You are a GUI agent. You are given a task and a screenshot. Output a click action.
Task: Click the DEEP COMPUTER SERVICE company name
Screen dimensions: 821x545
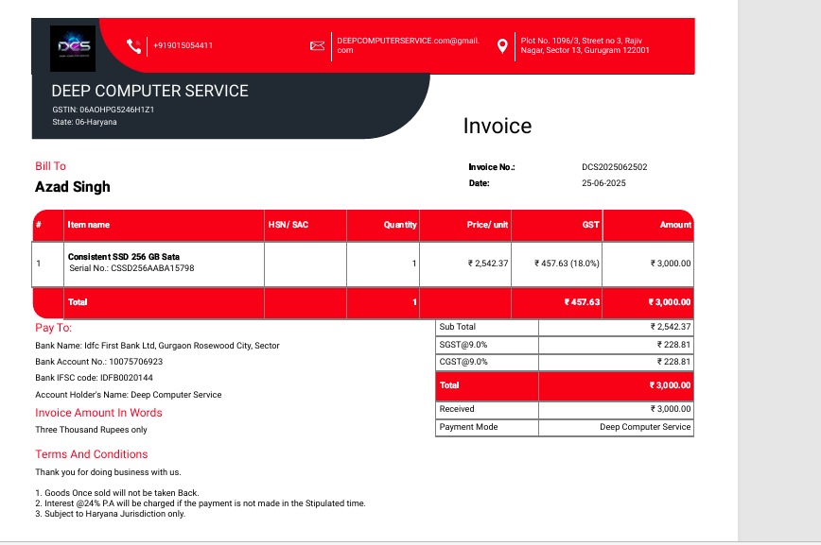click(x=149, y=91)
